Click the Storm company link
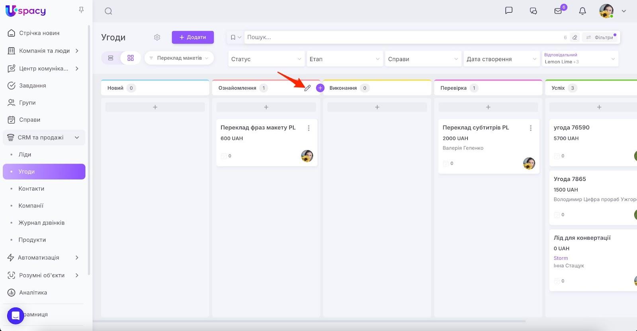This screenshot has height=331, width=637. (561, 258)
